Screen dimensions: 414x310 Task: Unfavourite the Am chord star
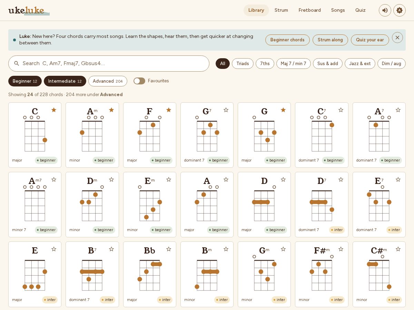click(x=111, y=110)
